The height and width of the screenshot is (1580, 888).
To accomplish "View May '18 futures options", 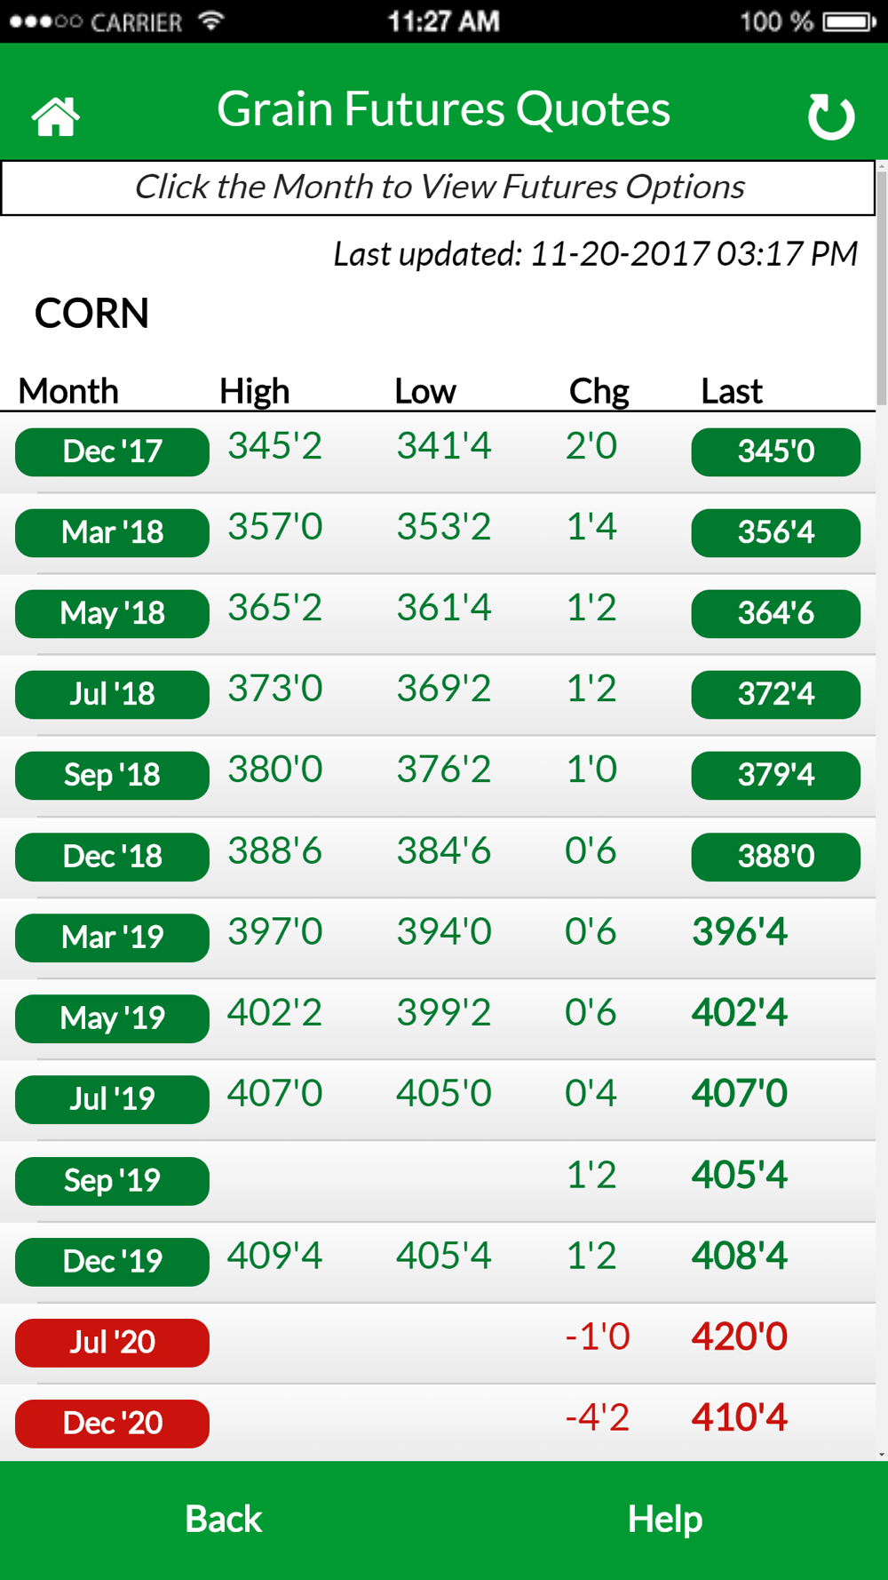I will click(x=112, y=613).
